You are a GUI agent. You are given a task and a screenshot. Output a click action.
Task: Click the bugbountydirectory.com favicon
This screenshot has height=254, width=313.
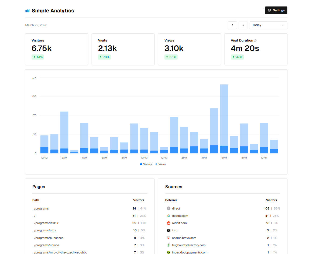168,245
